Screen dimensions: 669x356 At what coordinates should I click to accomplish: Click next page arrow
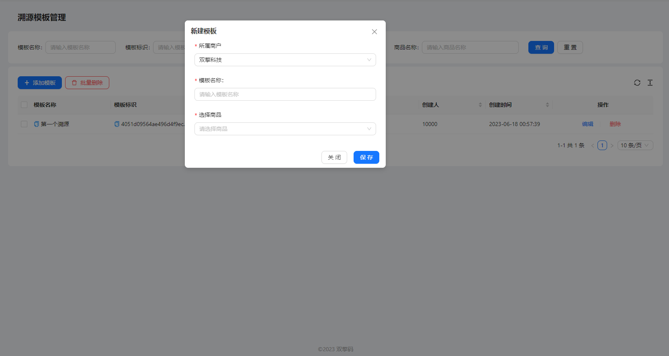pyautogui.click(x=612, y=145)
